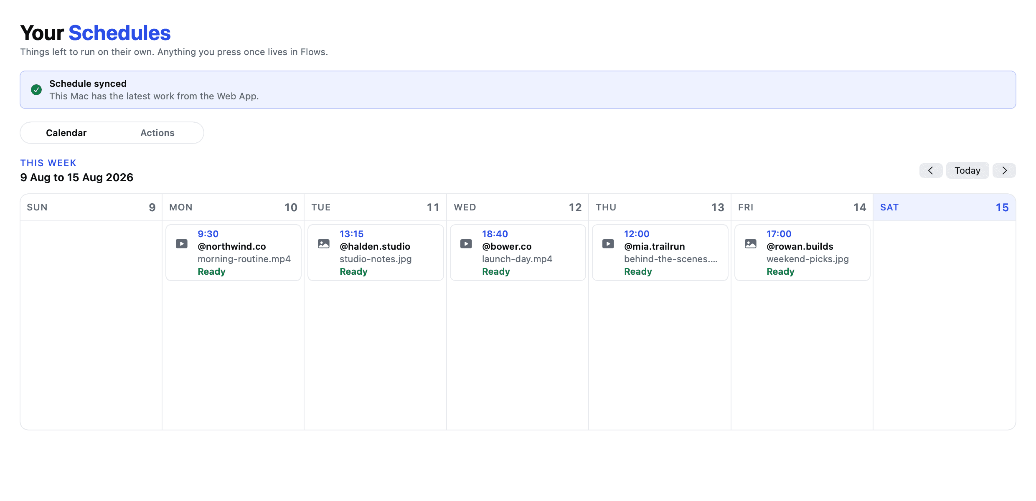Click the green check icon in the Schedule synced banner
Image resolution: width=1036 pixels, height=501 pixels.
pyautogui.click(x=36, y=90)
